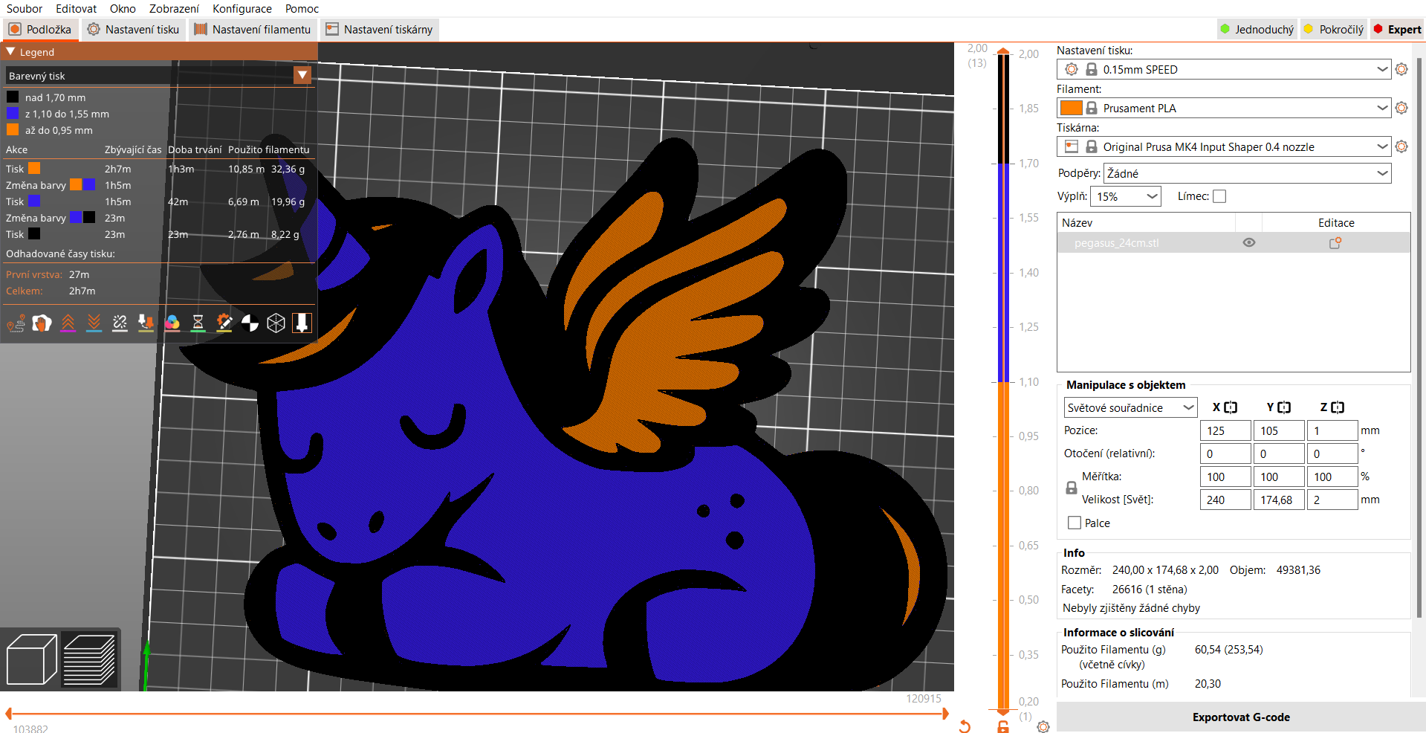
Task: Toggle travel moves visibility icon
Action: tap(16, 323)
